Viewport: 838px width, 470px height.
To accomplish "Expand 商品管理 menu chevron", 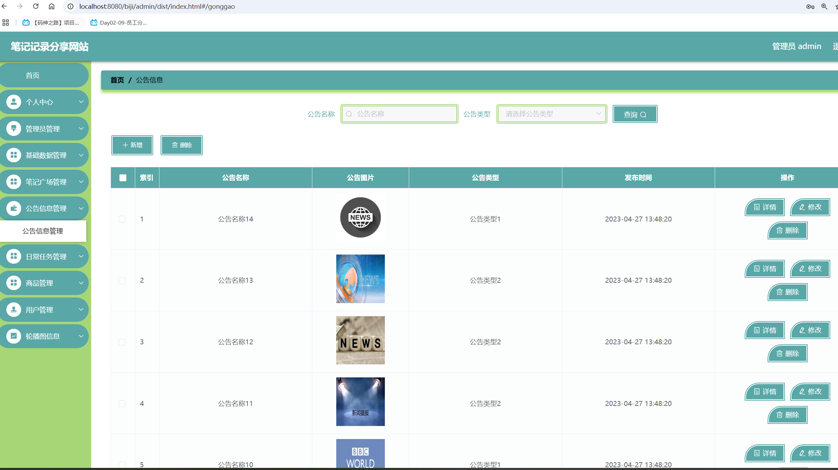I will point(81,283).
